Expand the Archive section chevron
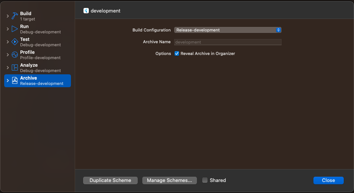The height and width of the screenshot is (193, 354). click(8, 80)
